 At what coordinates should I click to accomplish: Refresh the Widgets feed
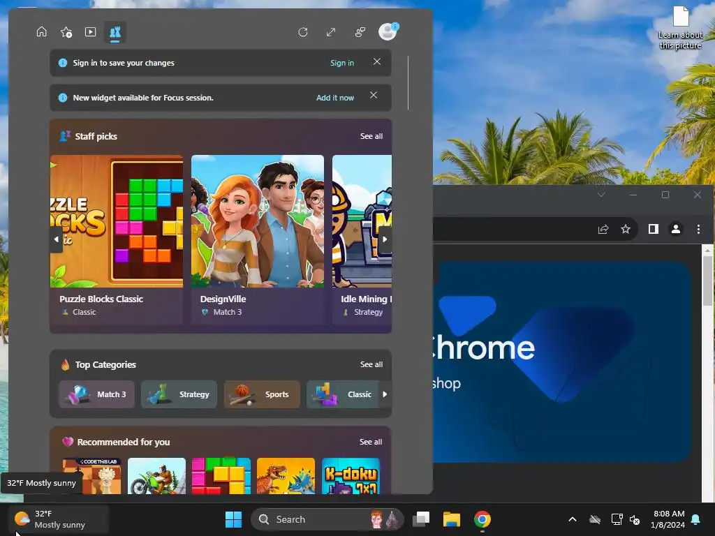[x=303, y=32]
